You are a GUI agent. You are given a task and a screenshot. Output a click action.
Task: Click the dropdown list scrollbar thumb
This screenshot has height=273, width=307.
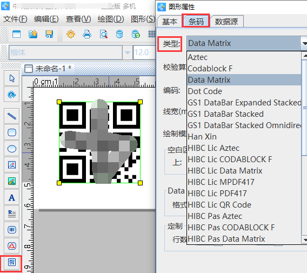point(304,108)
